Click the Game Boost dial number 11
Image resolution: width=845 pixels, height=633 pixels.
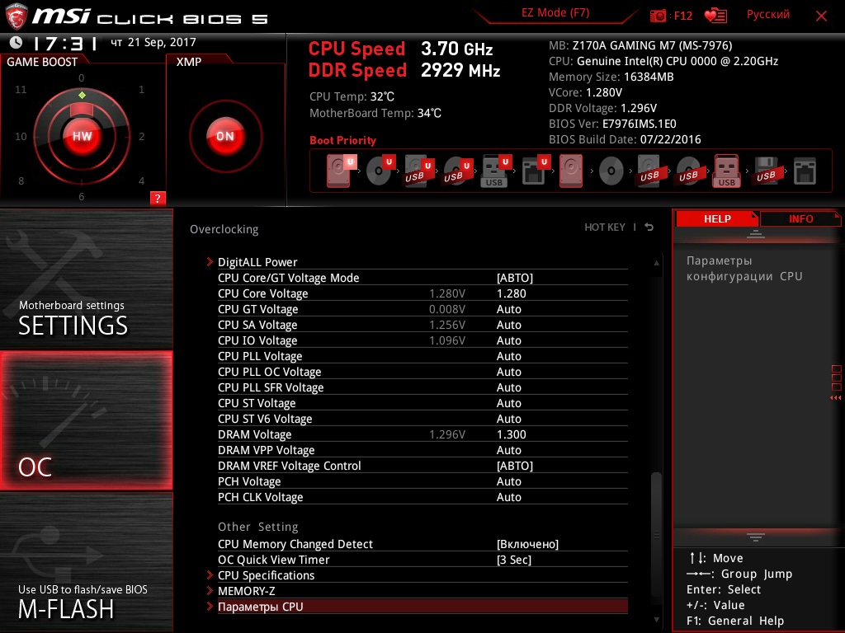click(x=21, y=89)
